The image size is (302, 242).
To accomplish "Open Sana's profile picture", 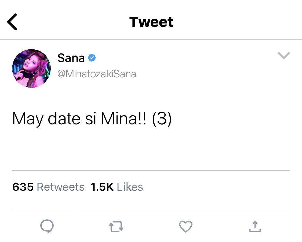I will click(x=31, y=68).
